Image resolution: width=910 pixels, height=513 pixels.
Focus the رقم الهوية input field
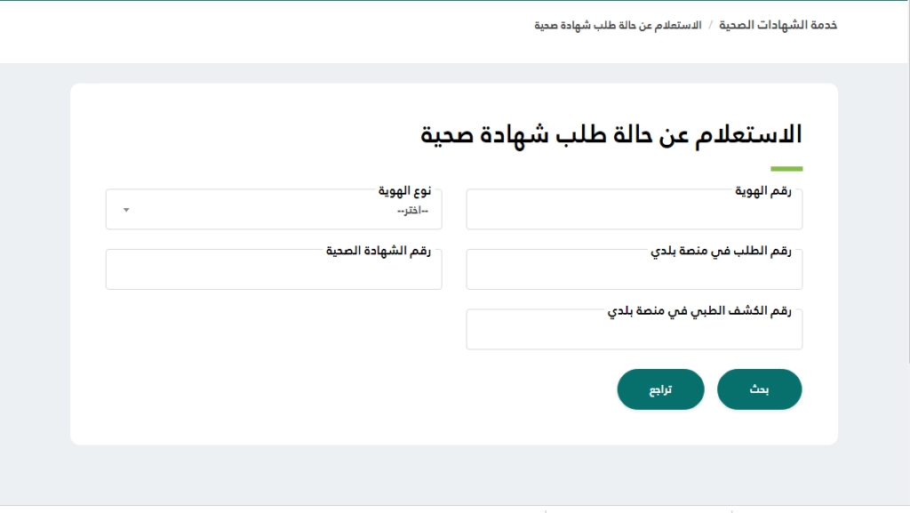click(634, 213)
